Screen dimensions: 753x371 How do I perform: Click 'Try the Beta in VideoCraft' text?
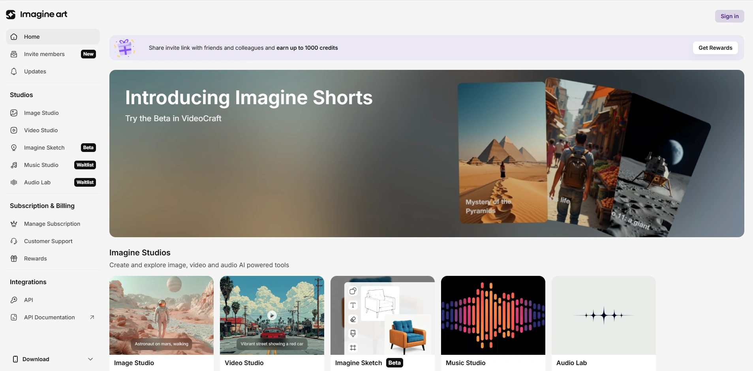click(173, 118)
